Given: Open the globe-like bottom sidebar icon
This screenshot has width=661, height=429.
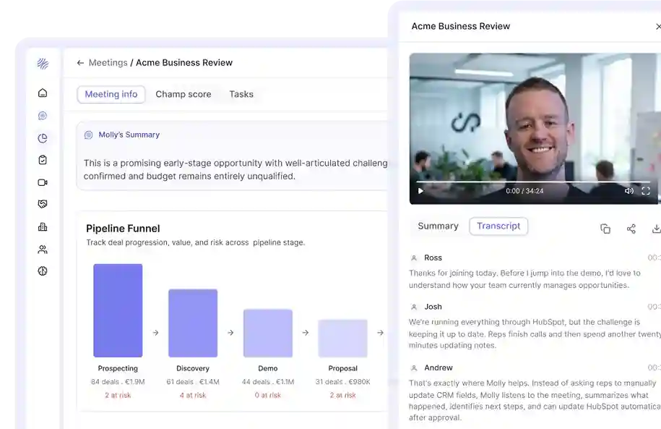Looking at the screenshot, I should [43, 271].
